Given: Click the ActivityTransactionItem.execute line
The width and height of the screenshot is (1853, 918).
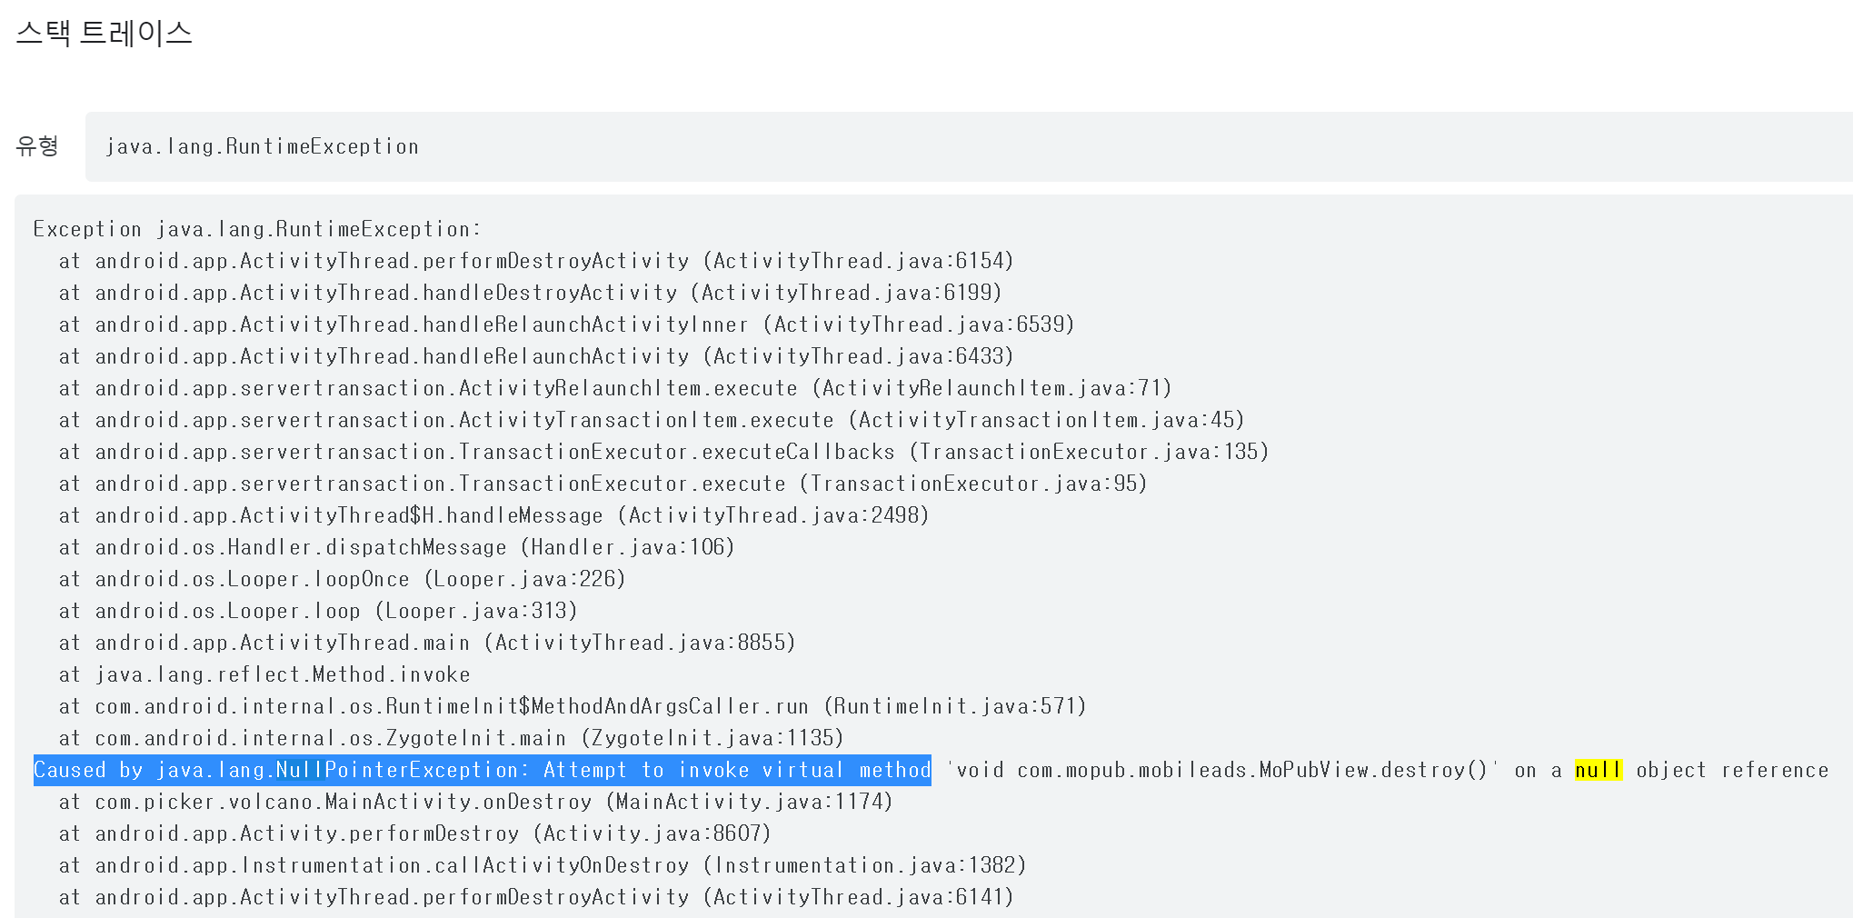Looking at the screenshot, I should coord(652,420).
